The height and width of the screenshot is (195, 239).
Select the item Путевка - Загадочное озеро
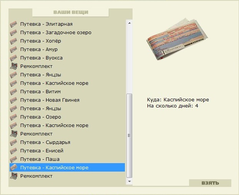point(67,33)
